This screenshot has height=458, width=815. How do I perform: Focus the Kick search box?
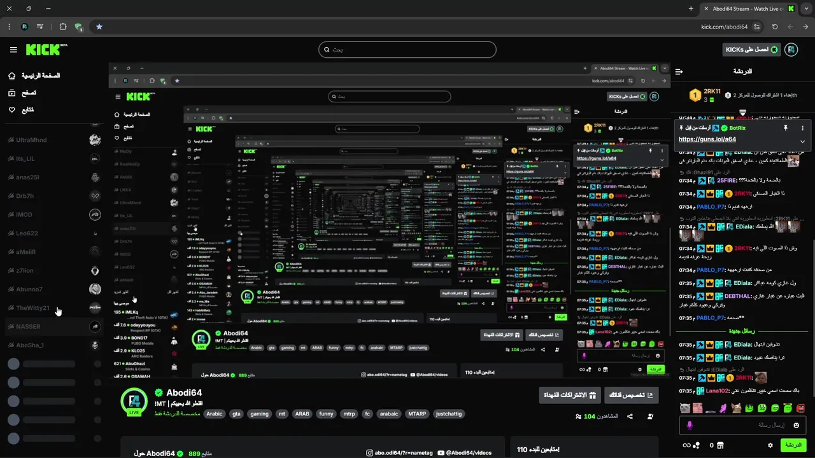click(x=407, y=50)
